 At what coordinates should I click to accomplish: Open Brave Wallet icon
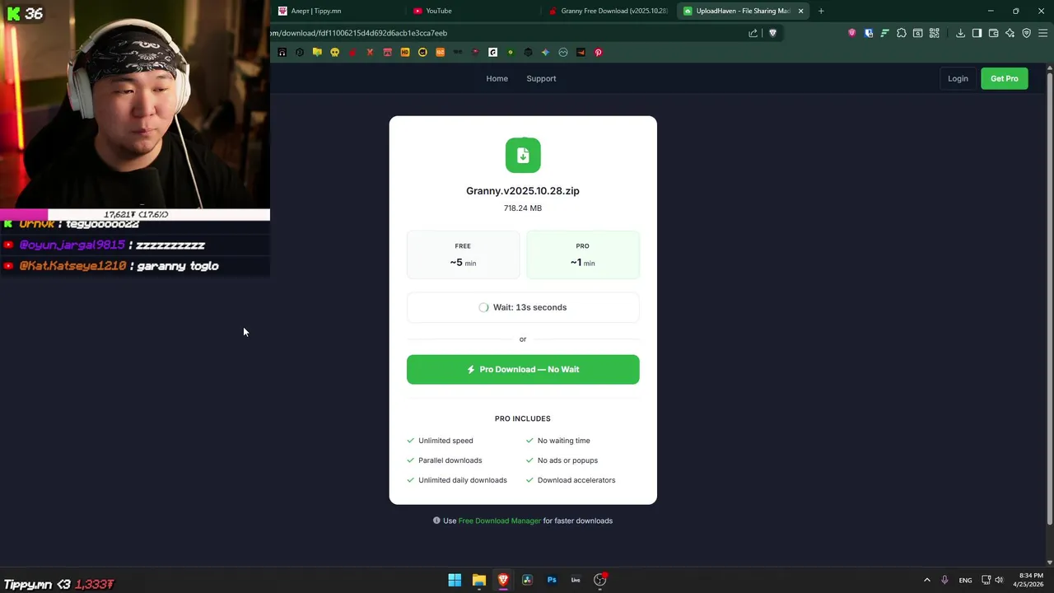993,33
